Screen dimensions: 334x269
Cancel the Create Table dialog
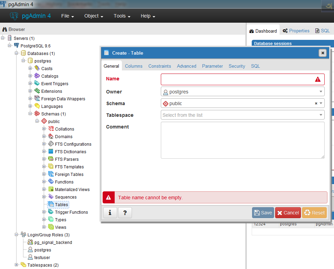[288, 213]
